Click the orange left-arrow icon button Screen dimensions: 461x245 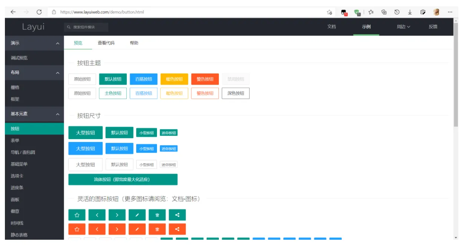coord(97,229)
